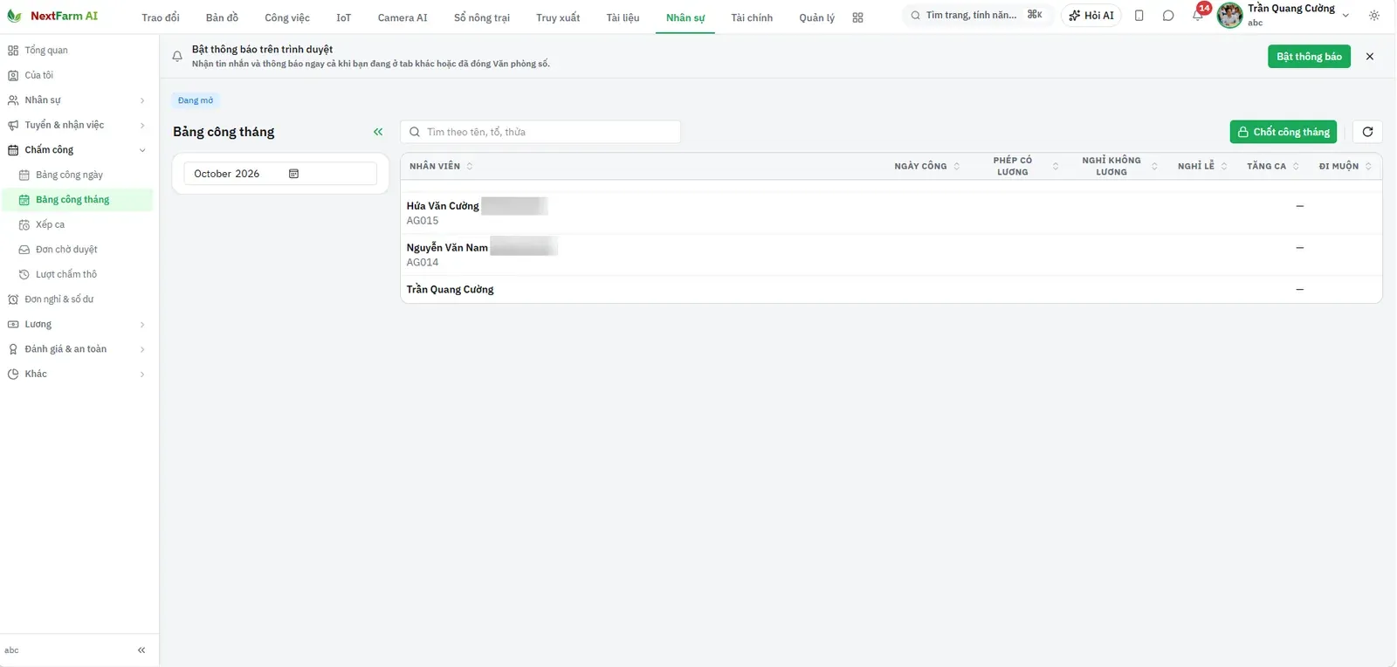Click the Bật thông báo button
The height and width of the screenshot is (667, 1397).
(x=1309, y=57)
